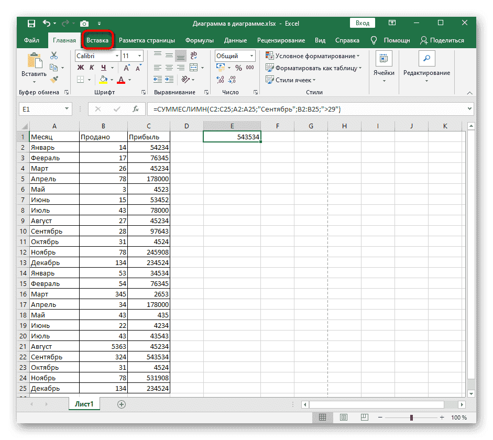Toggle italic К formatting
This screenshot has height=440, width=493.
coord(92,68)
